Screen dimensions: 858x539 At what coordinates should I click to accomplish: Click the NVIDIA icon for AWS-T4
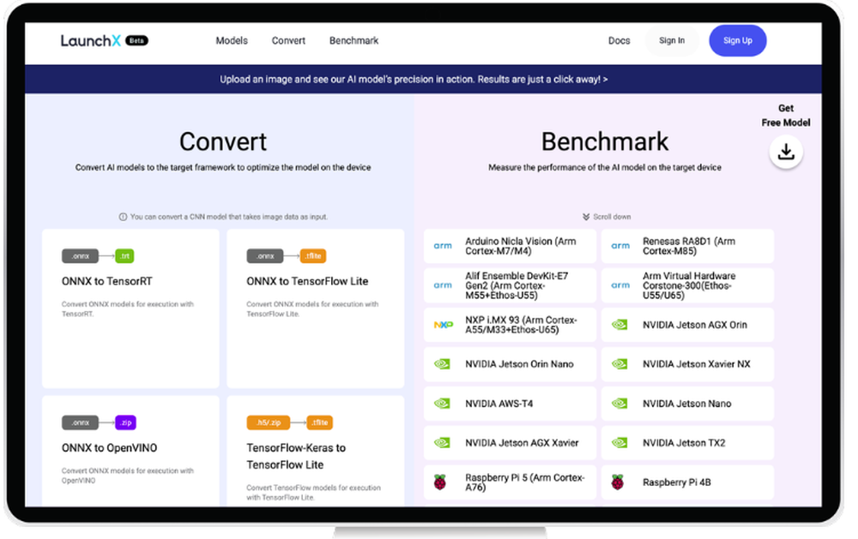coord(442,404)
